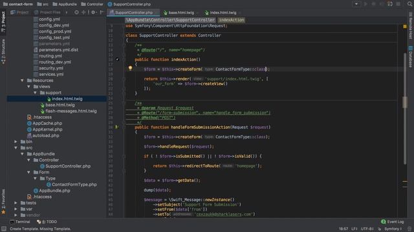Select the Project view tab

[x=19, y=12]
